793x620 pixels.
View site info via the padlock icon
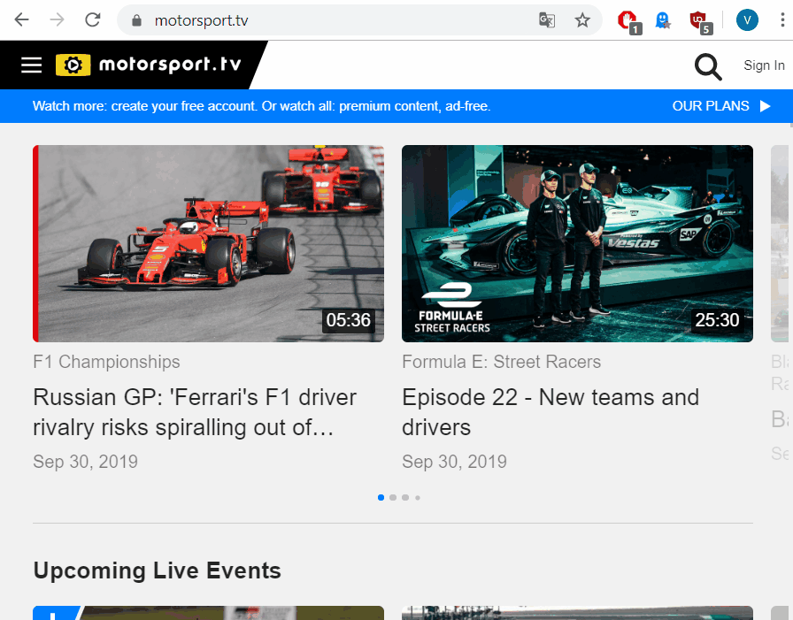[136, 20]
